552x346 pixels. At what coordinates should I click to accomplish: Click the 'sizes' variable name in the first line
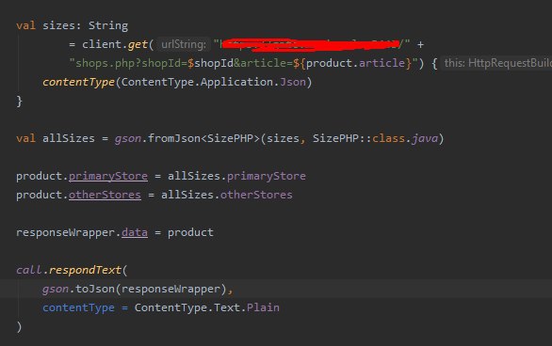coord(58,25)
